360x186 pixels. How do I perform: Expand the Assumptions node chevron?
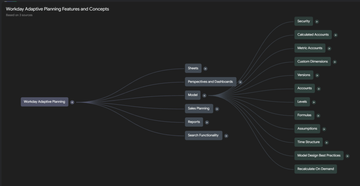pyautogui.click(x=324, y=129)
